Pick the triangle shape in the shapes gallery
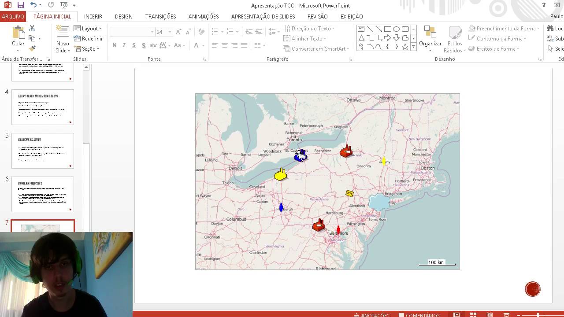 (361, 38)
